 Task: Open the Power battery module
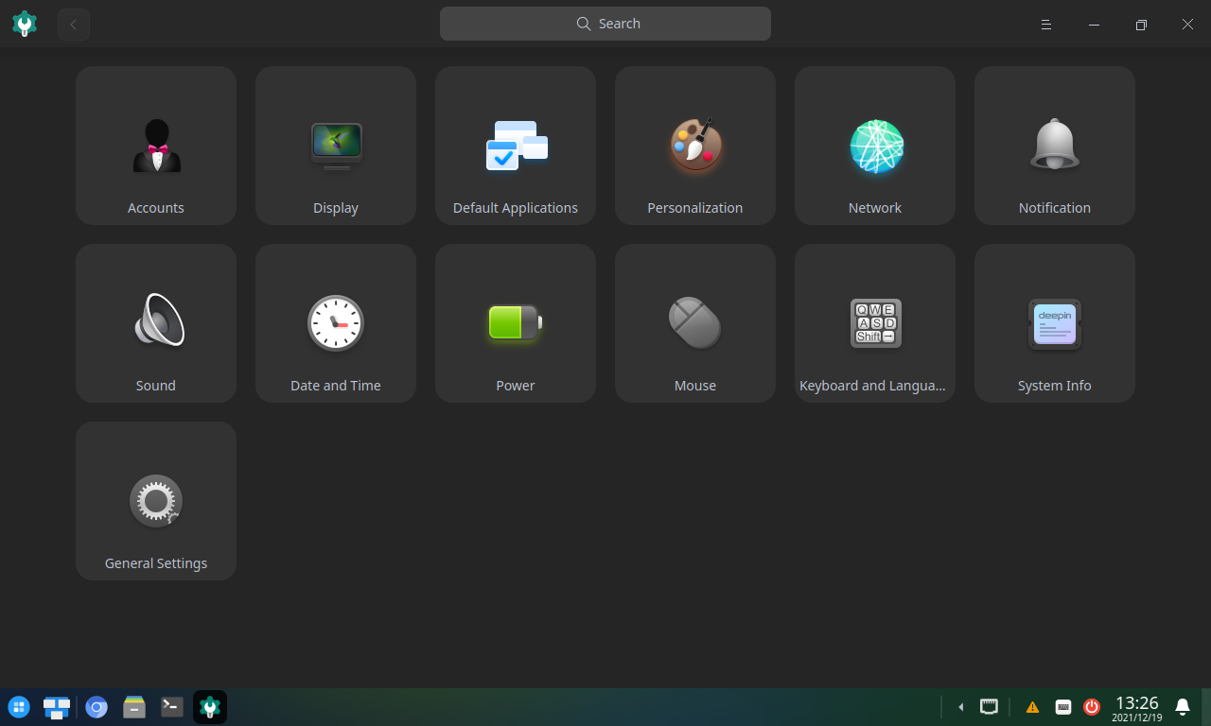point(516,323)
